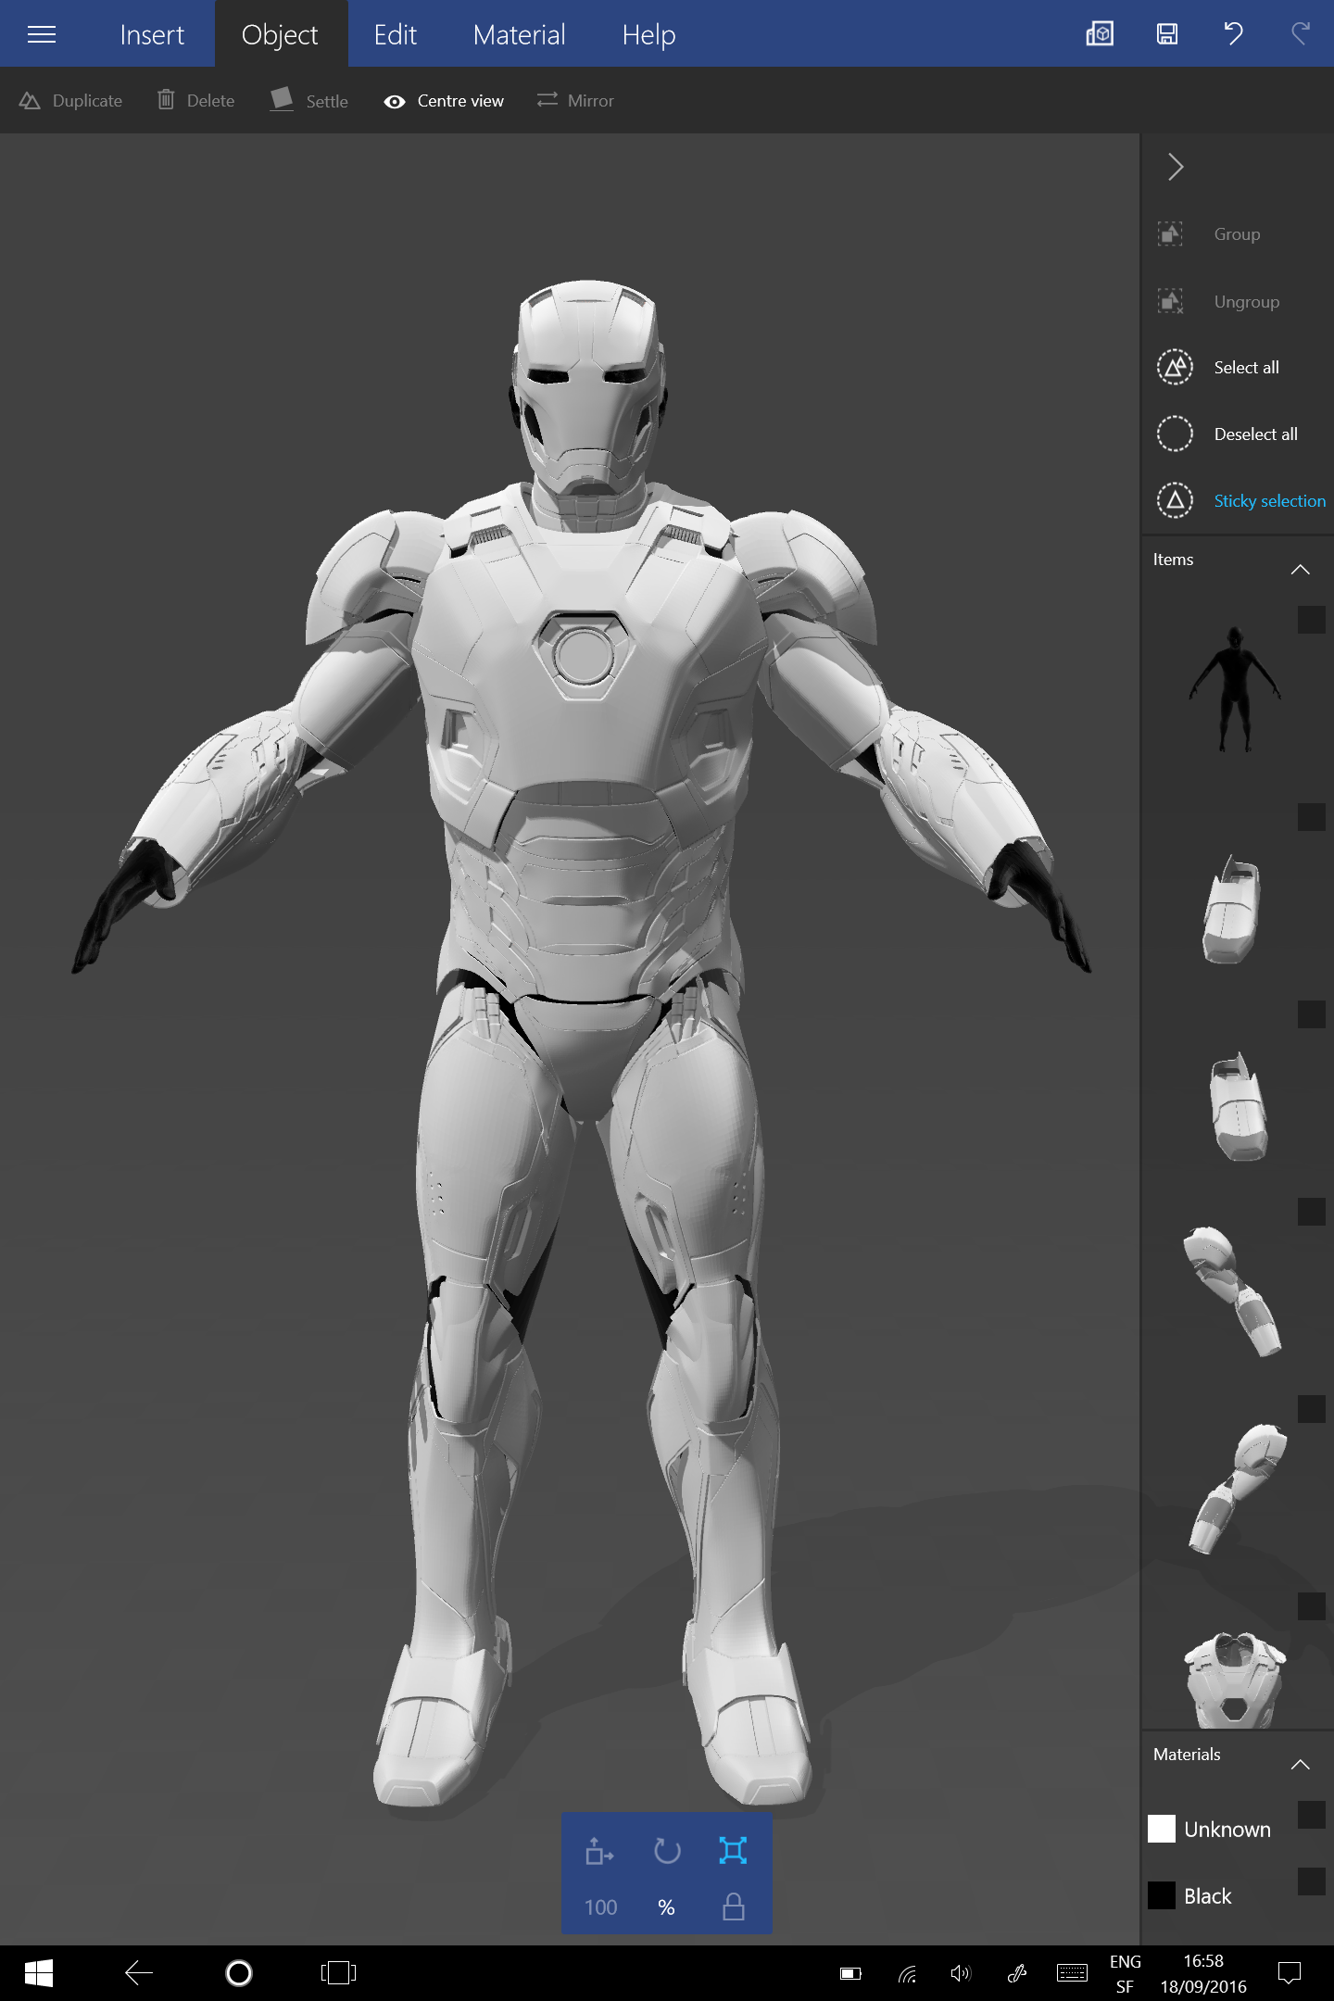This screenshot has width=1334, height=2001.
Task: Click the Select all label
Action: tap(1246, 368)
